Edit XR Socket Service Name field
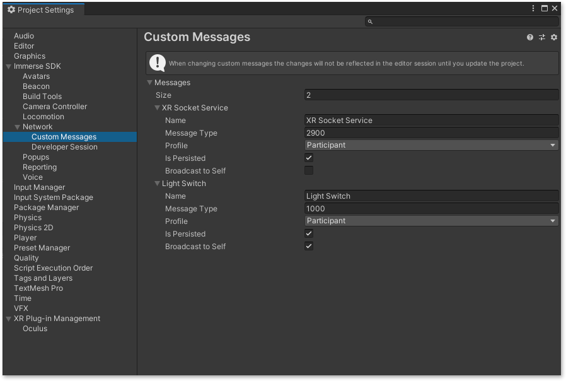Image resolution: width=566 pixels, height=381 pixels. coord(431,120)
